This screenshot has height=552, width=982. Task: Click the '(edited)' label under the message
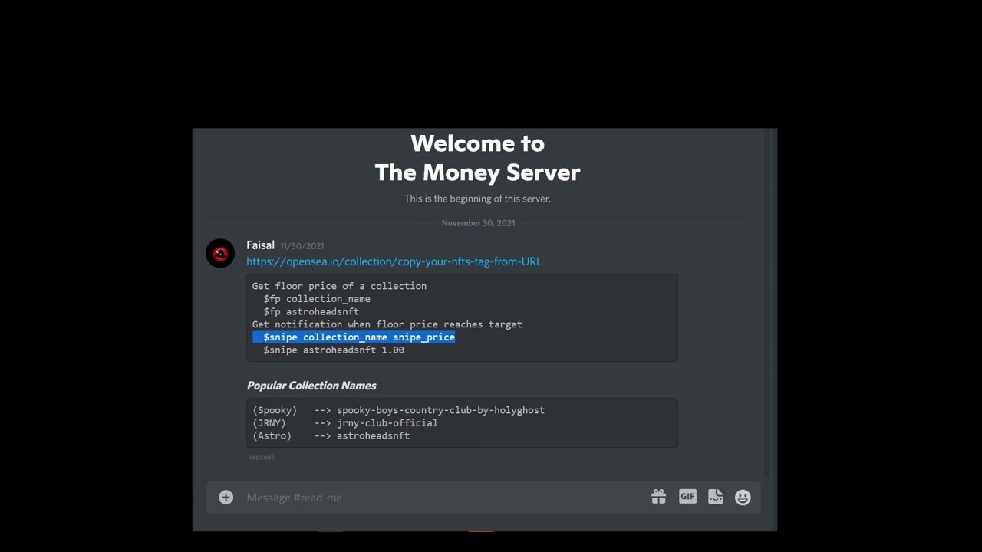click(x=262, y=457)
